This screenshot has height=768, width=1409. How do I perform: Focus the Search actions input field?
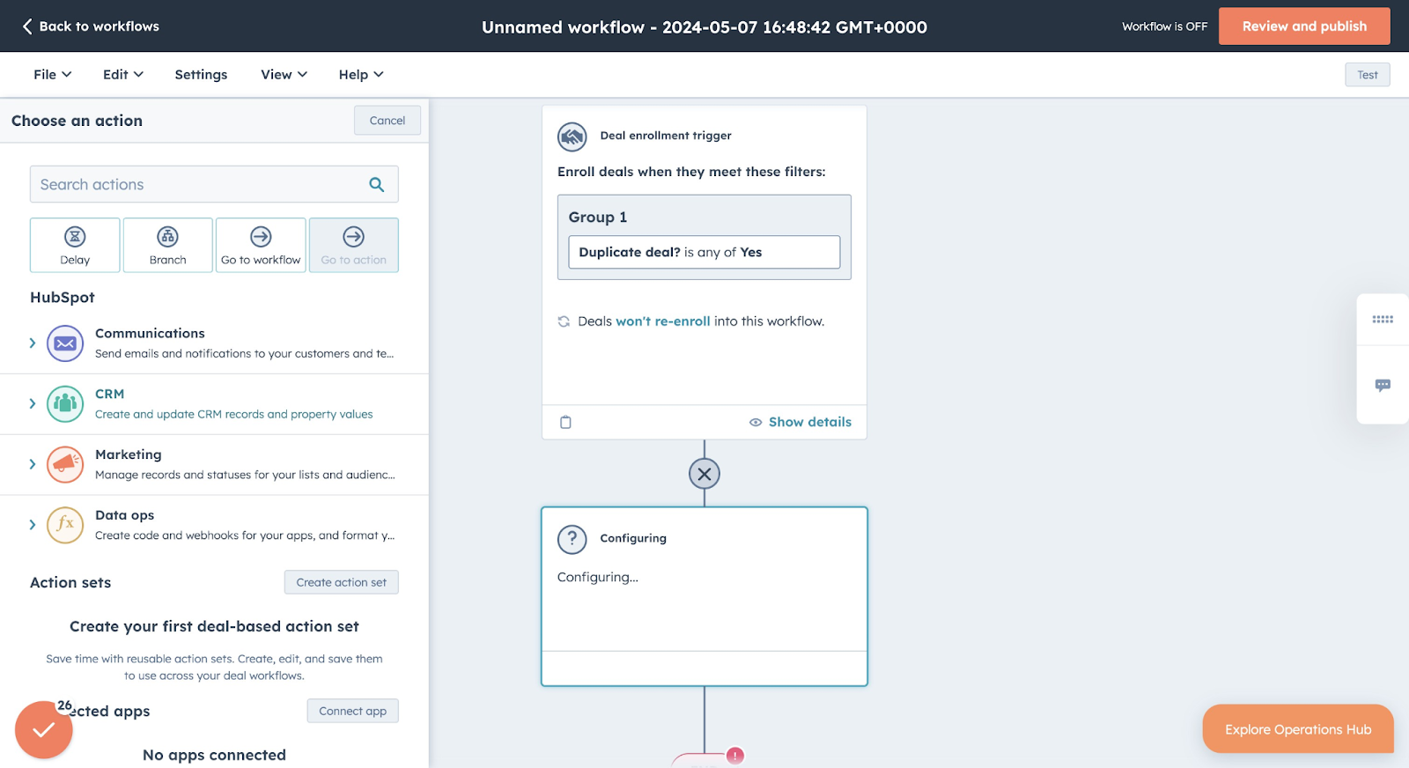click(214, 184)
